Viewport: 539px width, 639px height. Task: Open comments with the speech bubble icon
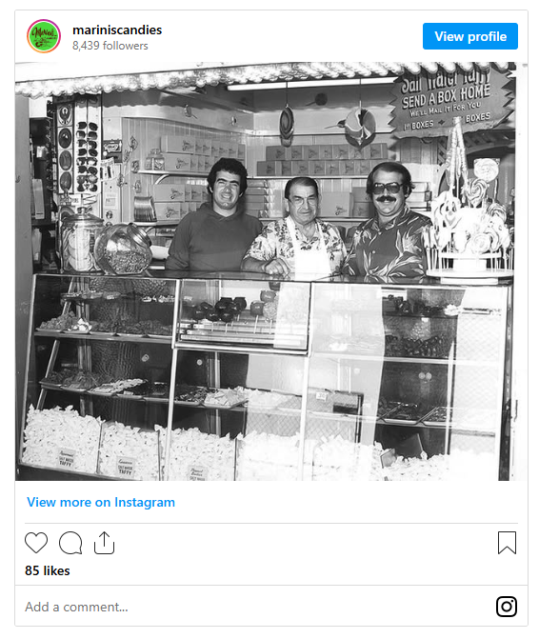click(x=70, y=543)
